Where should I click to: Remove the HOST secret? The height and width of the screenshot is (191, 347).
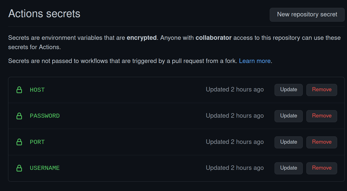(322, 90)
